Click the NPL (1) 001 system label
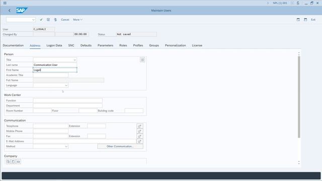This screenshot has height=181, width=322. pyautogui.click(x=280, y=3)
